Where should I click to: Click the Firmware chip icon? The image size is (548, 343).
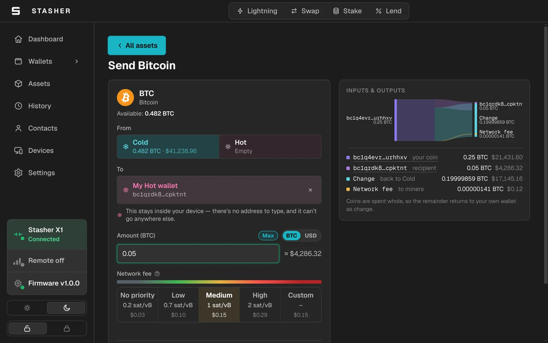tap(18, 283)
